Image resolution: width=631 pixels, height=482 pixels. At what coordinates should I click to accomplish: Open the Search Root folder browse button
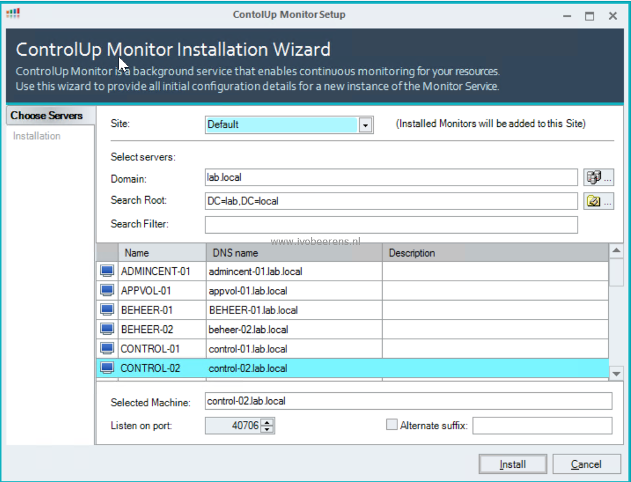[x=598, y=201]
